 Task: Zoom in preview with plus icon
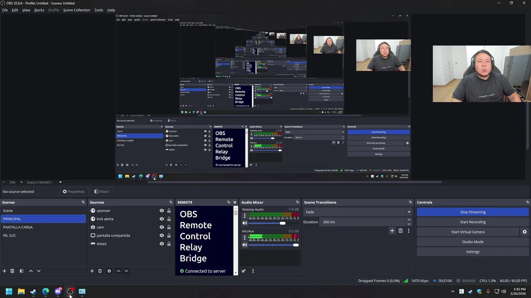(22, 182)
